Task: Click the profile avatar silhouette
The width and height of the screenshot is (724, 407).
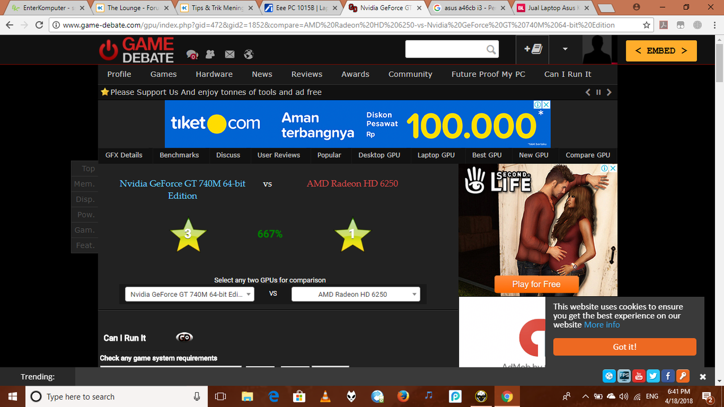Action: tap(597, 50)
